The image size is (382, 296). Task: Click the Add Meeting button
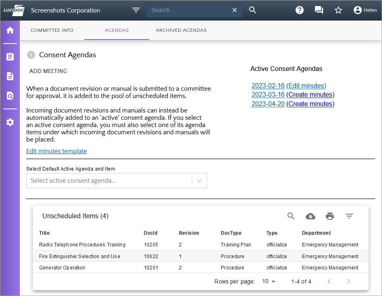48,71
